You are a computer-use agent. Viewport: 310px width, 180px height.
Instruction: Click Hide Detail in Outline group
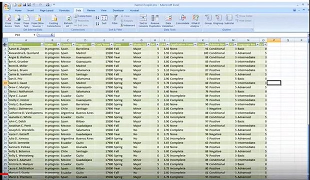(x=243, y=20)
